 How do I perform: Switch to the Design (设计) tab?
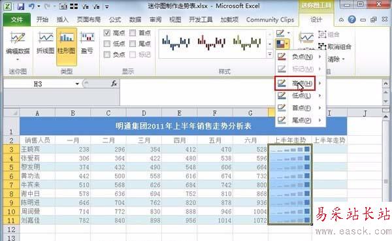pyautogui.click(x=316, y=20)
